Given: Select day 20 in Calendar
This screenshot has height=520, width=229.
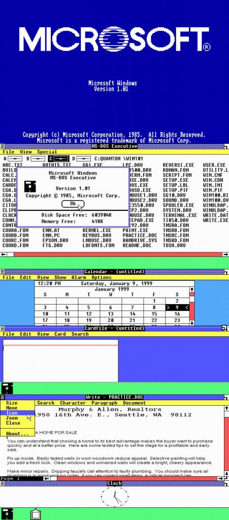Looking at the screenshot, I should tap(110, 320).
